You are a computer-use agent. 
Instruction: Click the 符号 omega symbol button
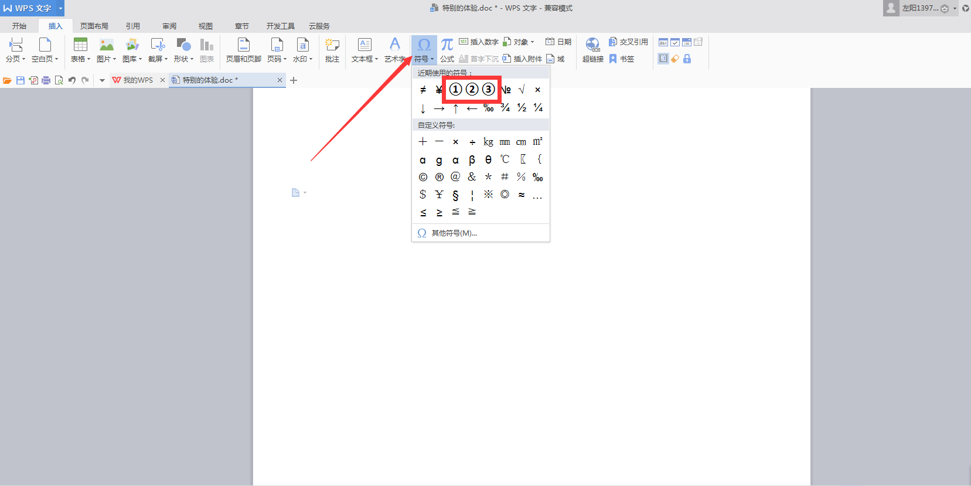click(424, 45)
